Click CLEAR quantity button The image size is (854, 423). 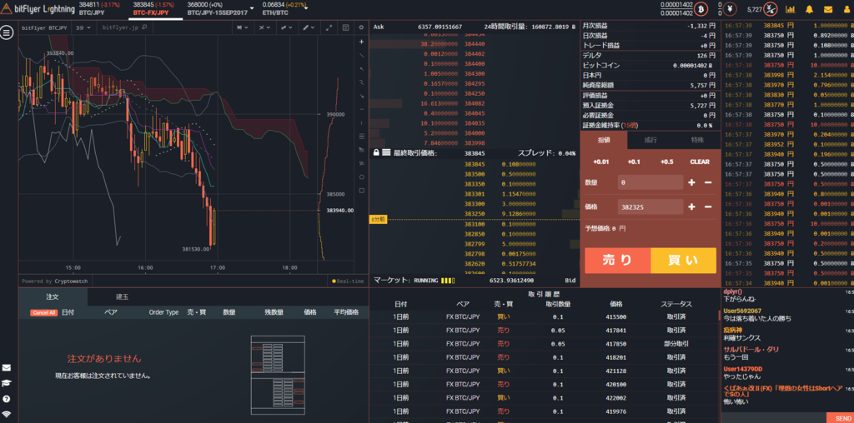coord(700,162)
